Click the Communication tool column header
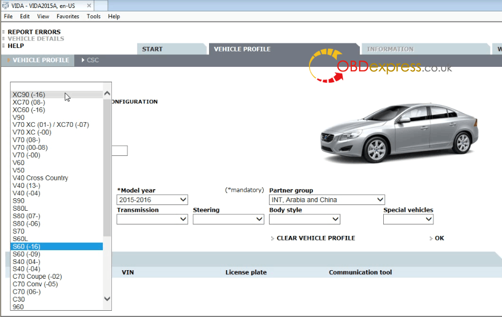The image size is (502, 317). click(360, 272)
